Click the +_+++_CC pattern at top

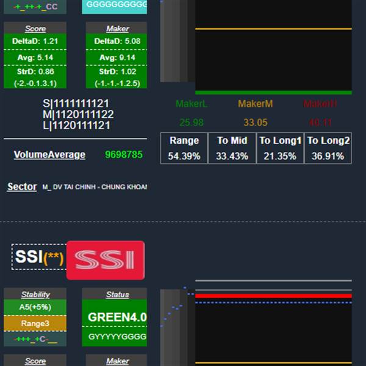(35, 7)
